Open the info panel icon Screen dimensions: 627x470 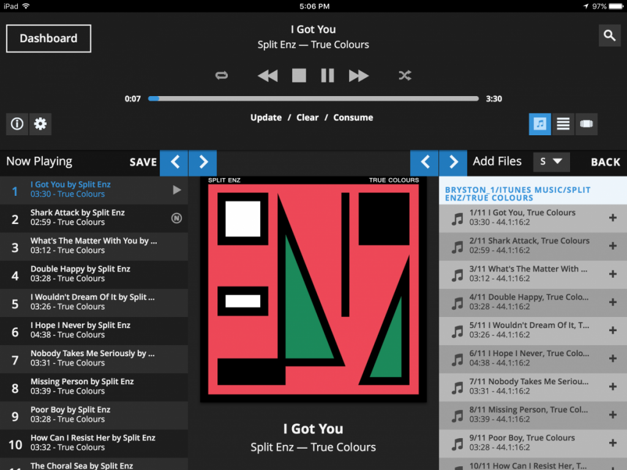pos(17,124)
